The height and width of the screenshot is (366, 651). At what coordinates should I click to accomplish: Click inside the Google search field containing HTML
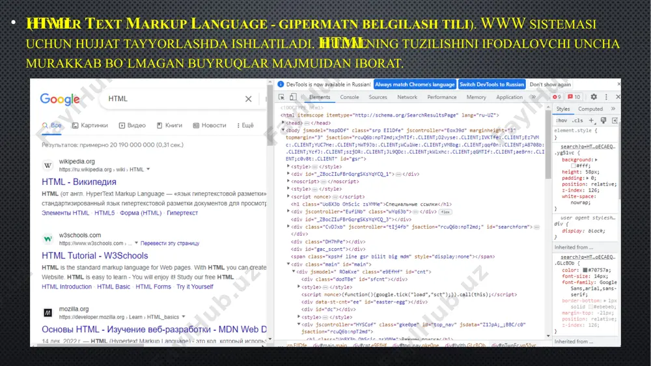[x=174, y=99]
